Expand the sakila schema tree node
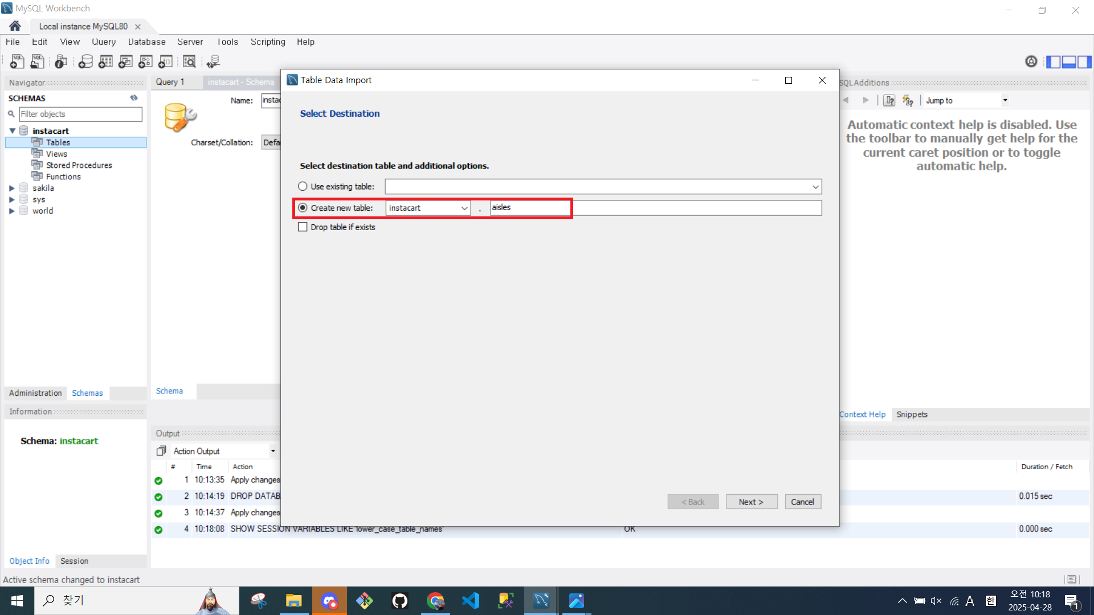 12,188
